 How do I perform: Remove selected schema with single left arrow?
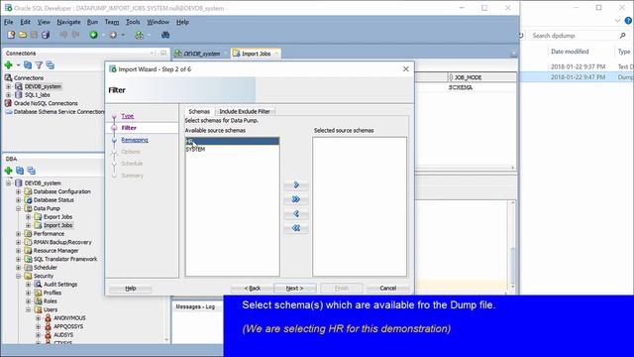[x=296, y=214]
